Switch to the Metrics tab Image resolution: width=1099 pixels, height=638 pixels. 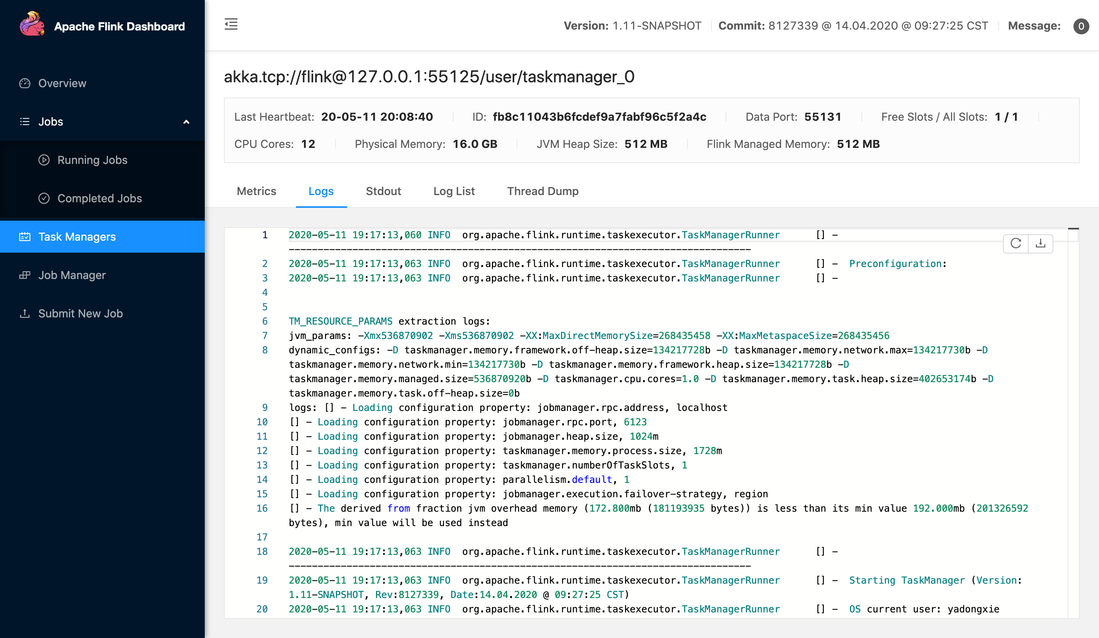pyautogui.click(x=256, y=191)
